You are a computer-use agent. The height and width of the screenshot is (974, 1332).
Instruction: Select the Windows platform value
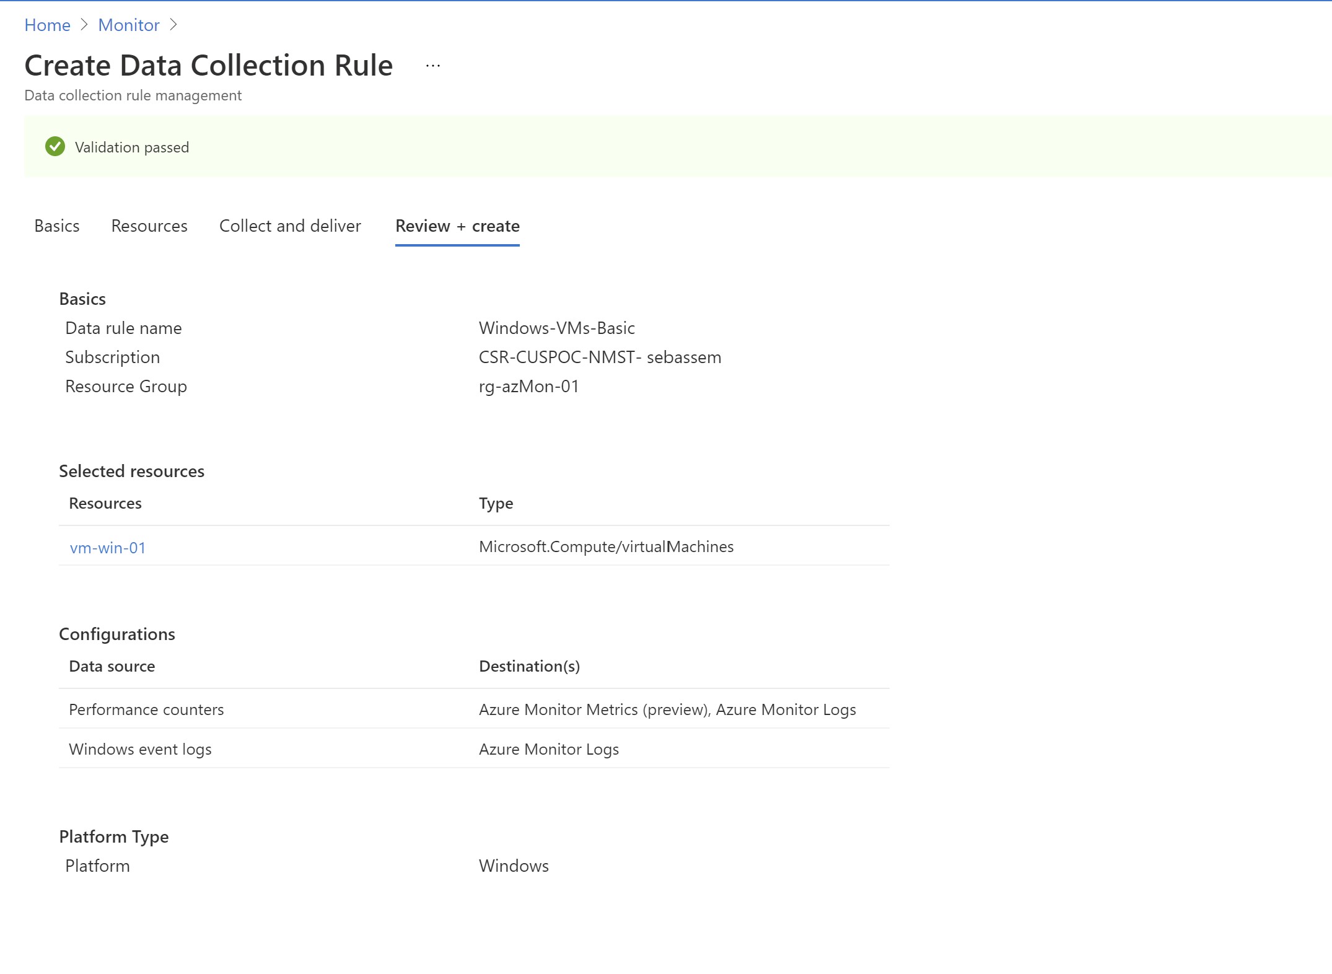coord(514,866)
